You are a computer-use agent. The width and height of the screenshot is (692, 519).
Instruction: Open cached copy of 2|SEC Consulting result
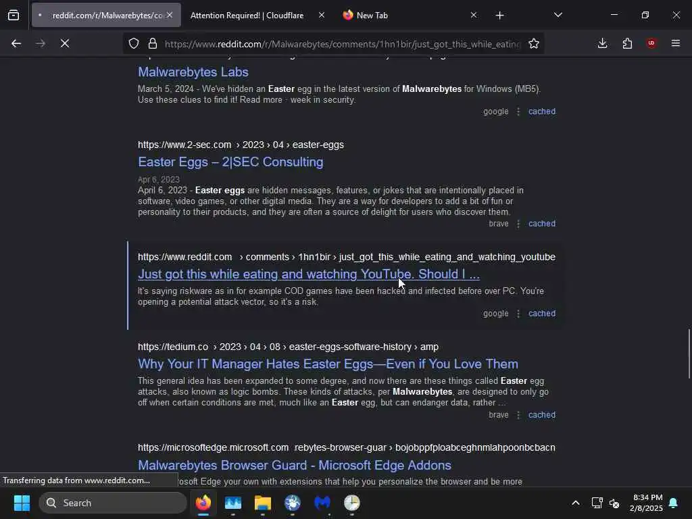click(x=542, y=224)
